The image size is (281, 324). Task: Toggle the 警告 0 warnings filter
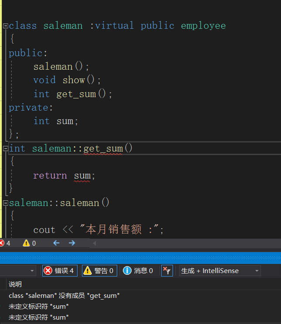(x=99, y=270)
